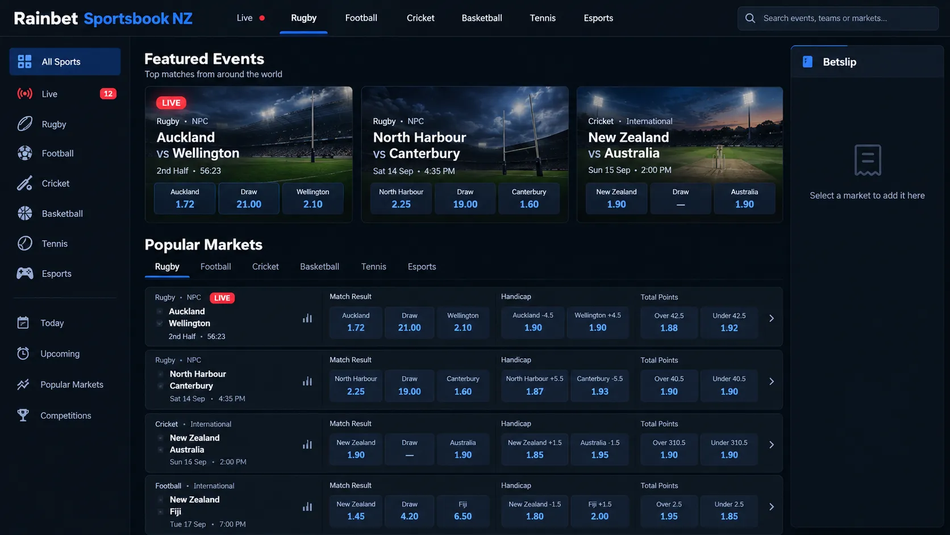Click the Live broadcast icon in sidebar
The height and width of the screenshot is (535, 950).
pyautogui.click(x=24, y=94)
